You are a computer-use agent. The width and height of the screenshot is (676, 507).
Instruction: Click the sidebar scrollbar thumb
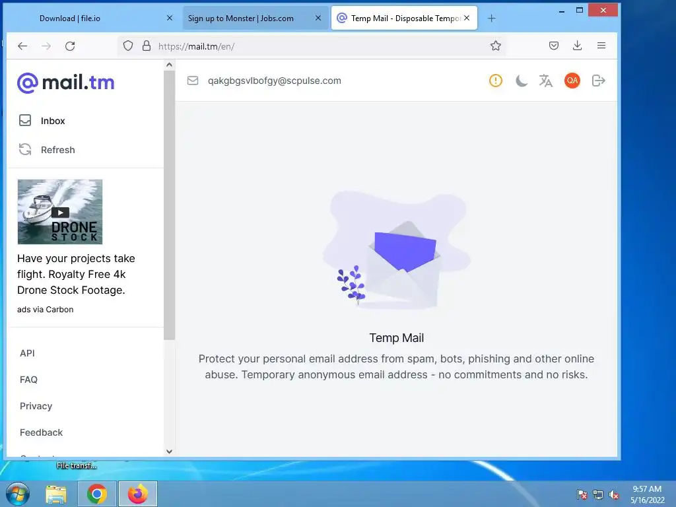170,205
